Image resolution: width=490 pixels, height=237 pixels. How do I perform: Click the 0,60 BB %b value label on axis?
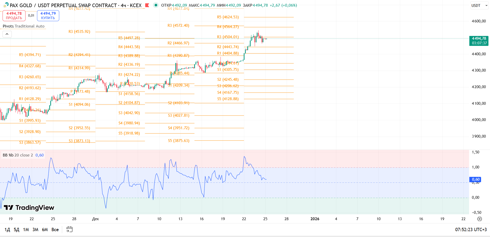(475, 179)
